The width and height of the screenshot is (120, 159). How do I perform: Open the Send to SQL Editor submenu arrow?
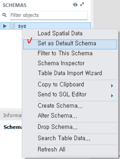click(x=112, y=96)
